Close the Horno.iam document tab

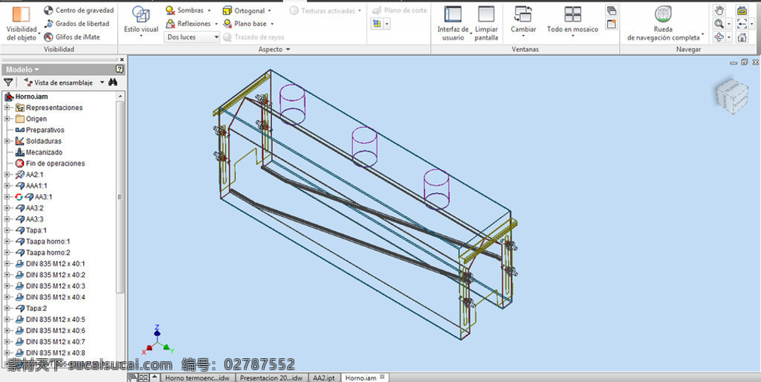coord(382,377)
